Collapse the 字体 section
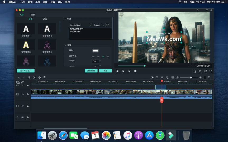This screenshot has width=228, height=142. coord(65,19)
